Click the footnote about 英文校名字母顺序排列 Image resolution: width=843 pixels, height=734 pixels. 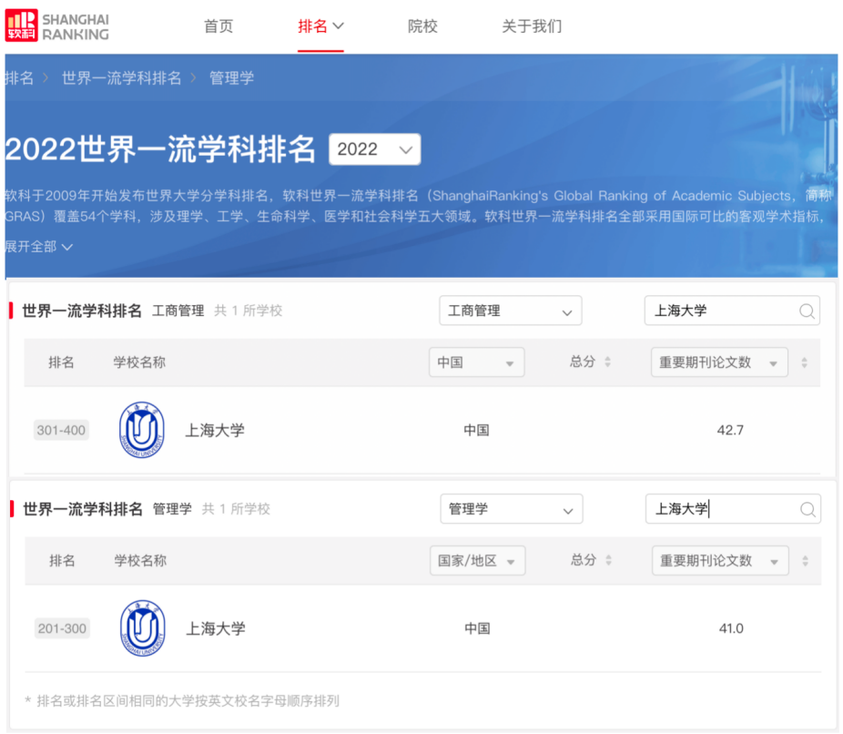click(x=182, y=701)
